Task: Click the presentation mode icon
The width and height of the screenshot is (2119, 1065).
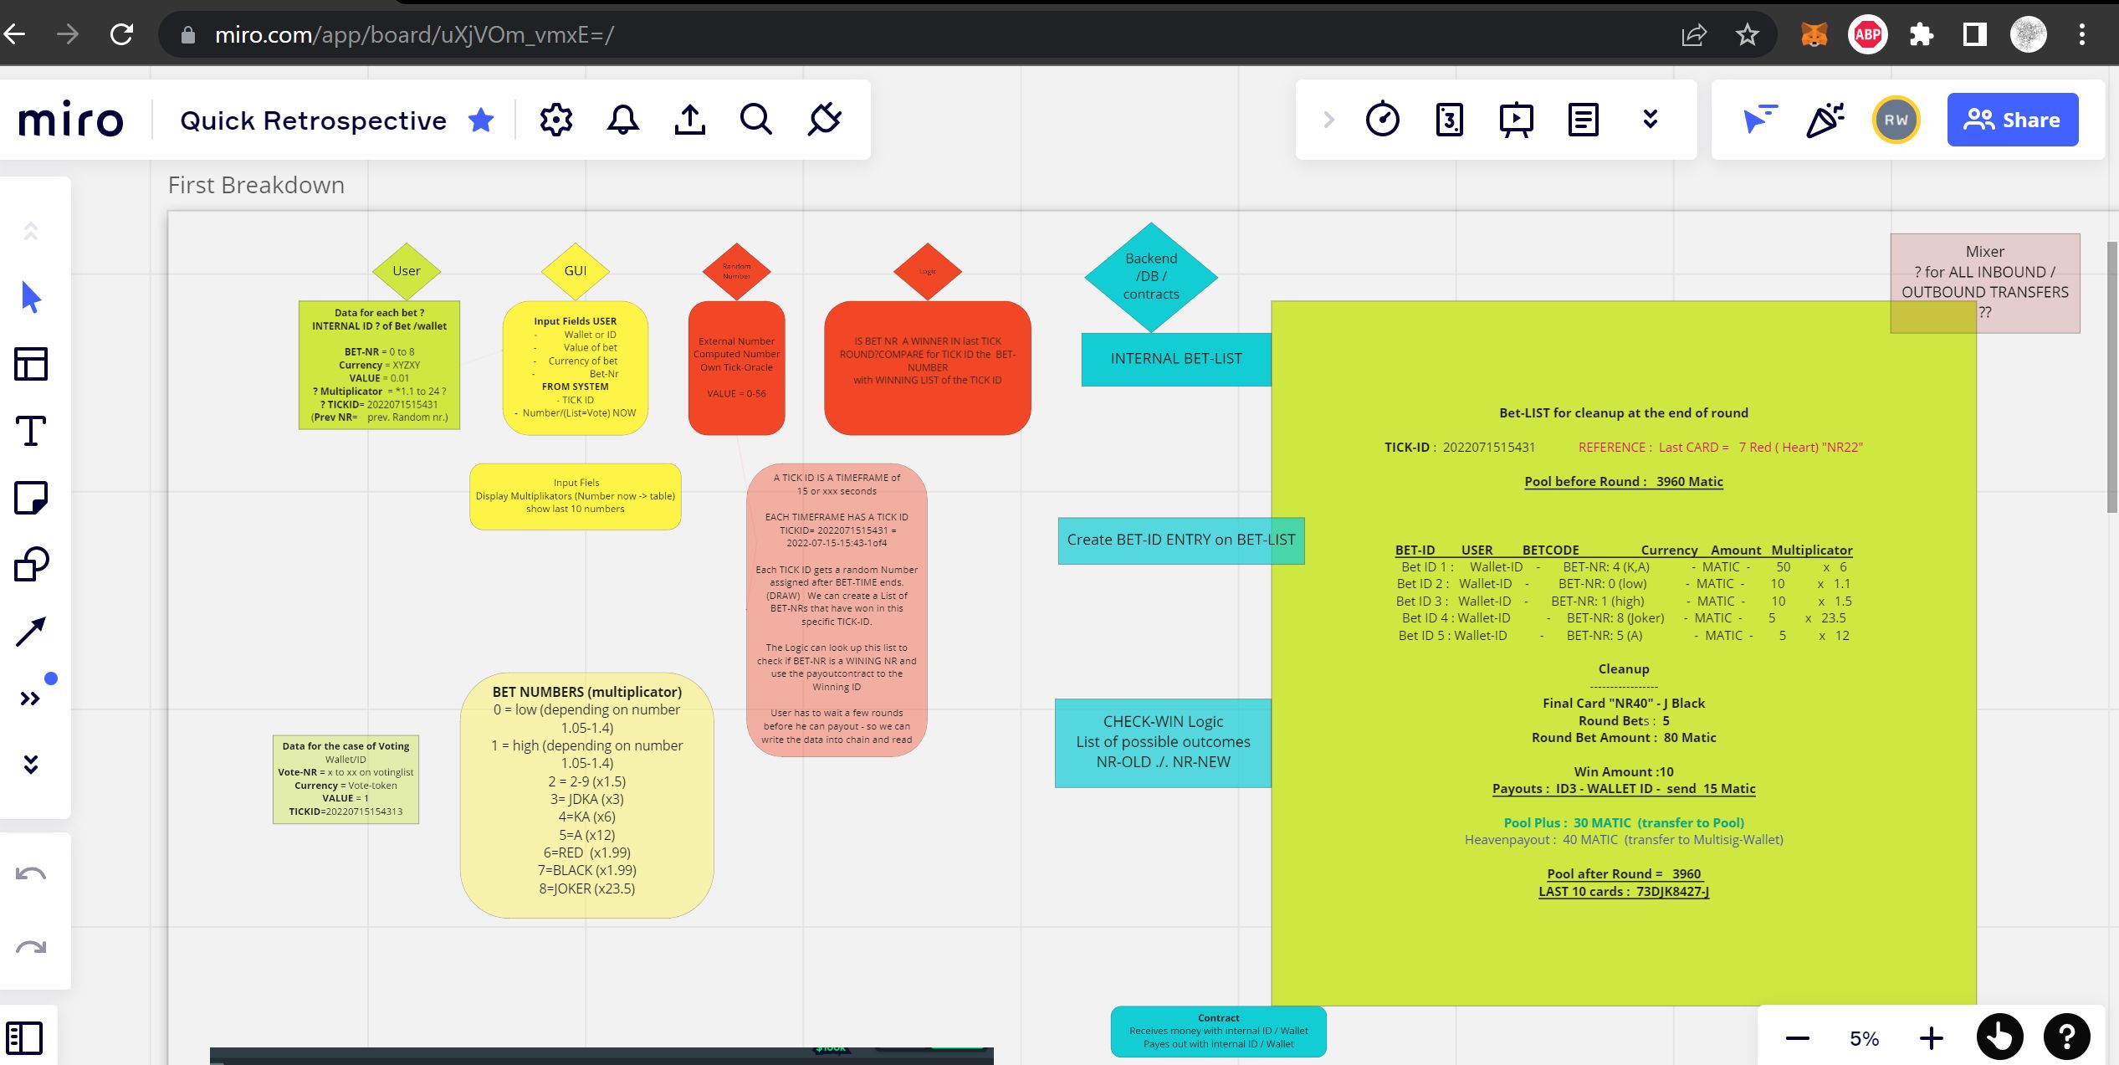Action: 1516,120
